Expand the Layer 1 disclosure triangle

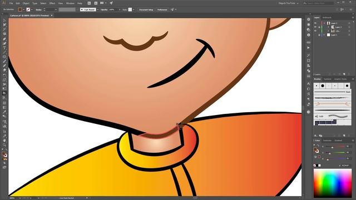click(x=324, y=35)
